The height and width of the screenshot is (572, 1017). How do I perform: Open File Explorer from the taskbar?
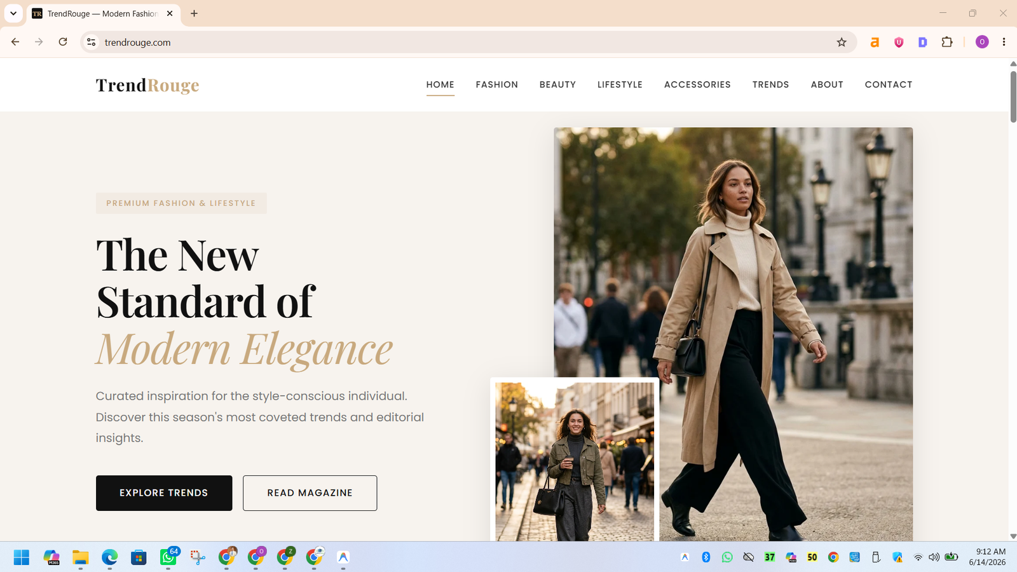80,557
